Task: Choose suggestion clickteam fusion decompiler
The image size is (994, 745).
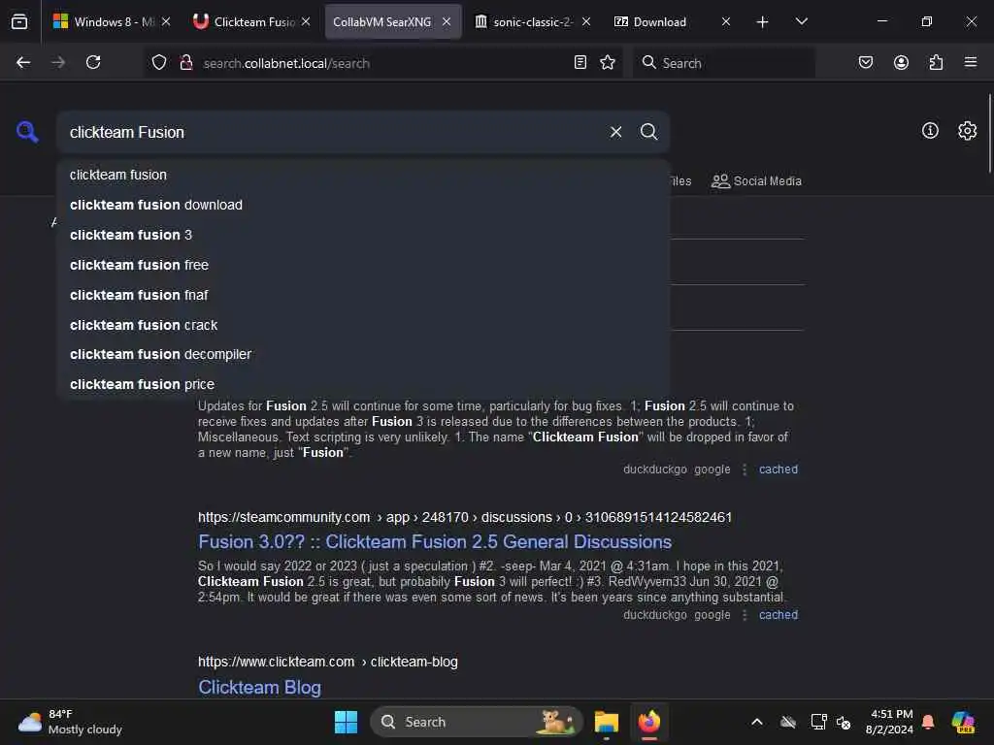Action: pos(363,354)
